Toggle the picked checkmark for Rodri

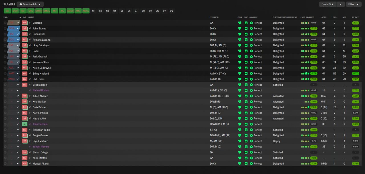pyautogui.click(x=5, y=51)
